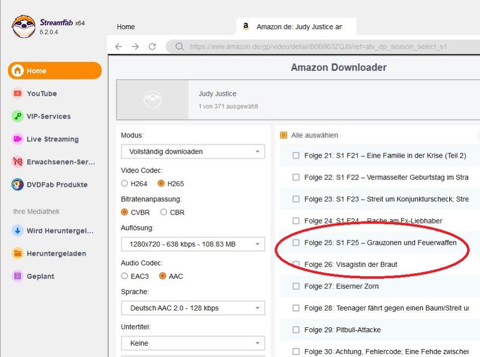Check Folge 21 Eine Familie in der Krise
Viewport: 480px width, 357px height.
[x=296, y=155]
